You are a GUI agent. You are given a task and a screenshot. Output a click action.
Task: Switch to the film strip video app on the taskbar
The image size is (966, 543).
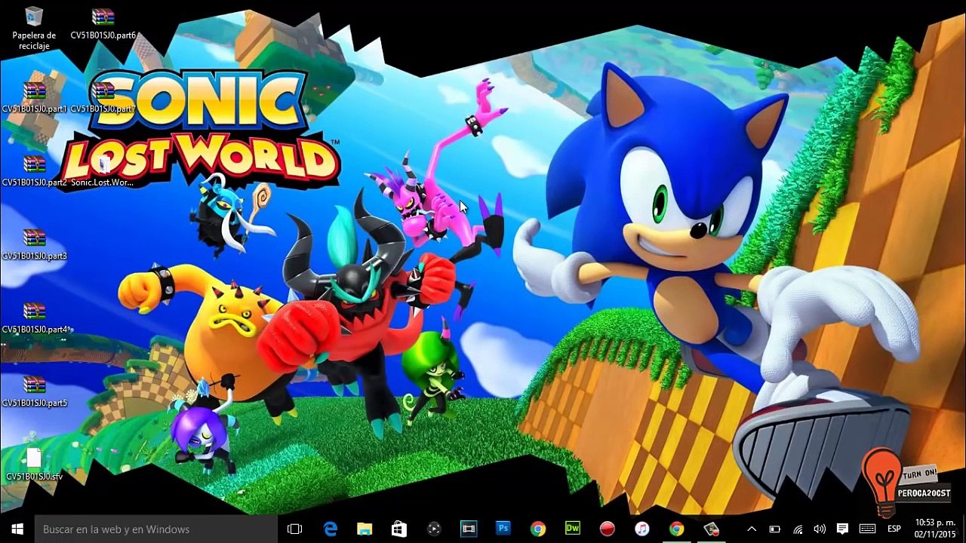[469, 529]
